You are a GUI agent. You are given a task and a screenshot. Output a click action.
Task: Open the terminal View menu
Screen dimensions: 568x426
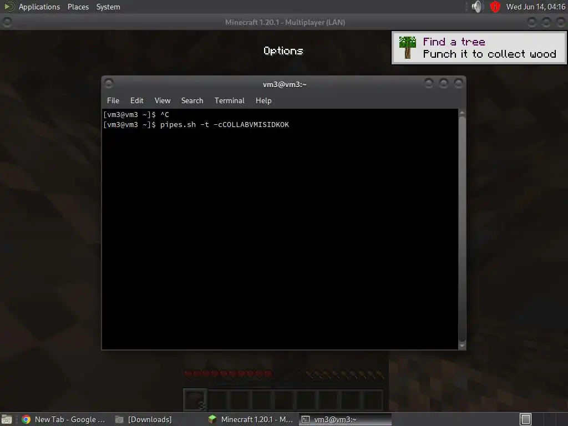[163, 101]
